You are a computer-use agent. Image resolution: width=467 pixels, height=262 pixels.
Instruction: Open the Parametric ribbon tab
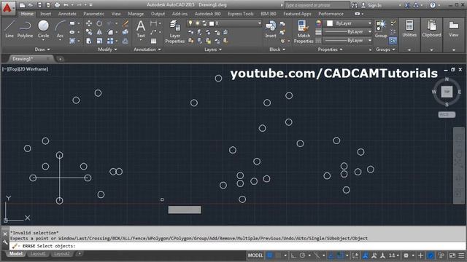(x=93, y=14)
